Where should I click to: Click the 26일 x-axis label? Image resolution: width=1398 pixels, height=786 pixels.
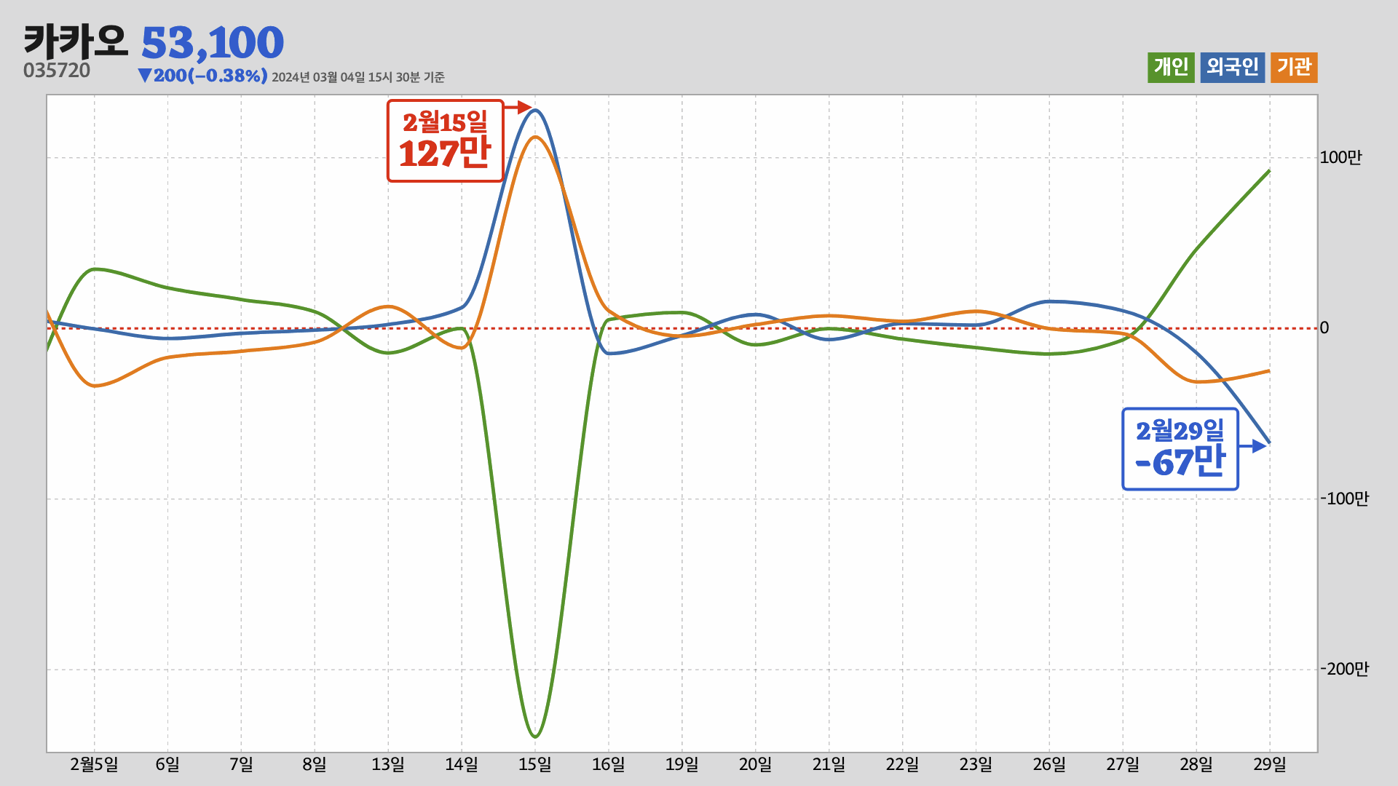click(1050, 765)
